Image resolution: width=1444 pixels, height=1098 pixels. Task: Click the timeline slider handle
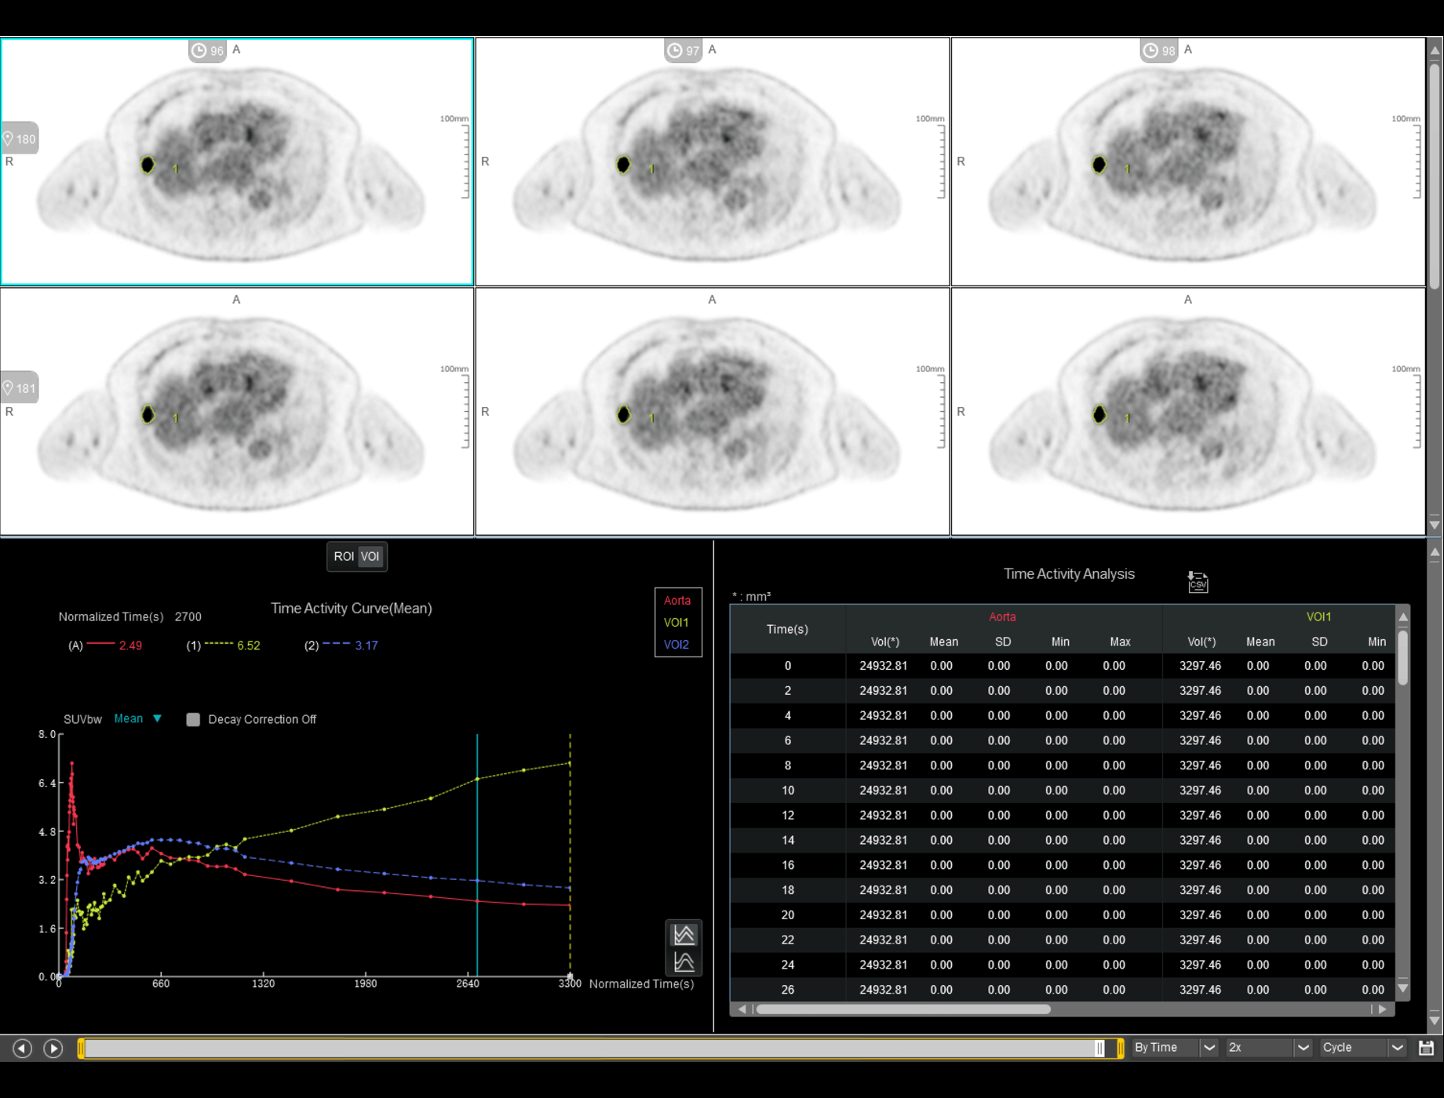coord(1102,1047)
